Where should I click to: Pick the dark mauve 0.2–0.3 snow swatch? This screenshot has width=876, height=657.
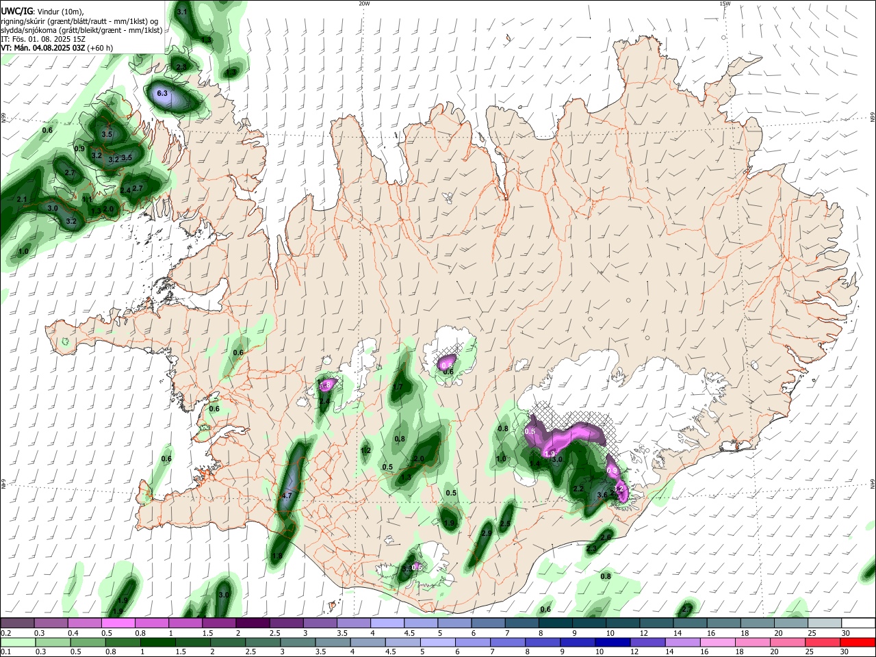click(x=16, y=623)
